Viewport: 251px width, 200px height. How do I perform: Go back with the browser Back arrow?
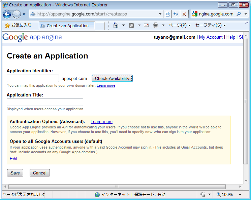pos(7,14)
